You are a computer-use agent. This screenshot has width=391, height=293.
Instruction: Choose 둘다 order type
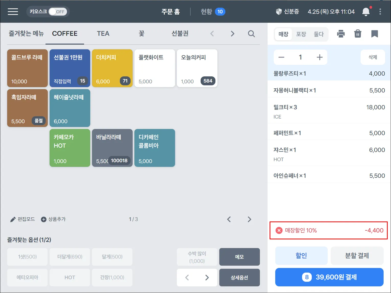point(319,34)
